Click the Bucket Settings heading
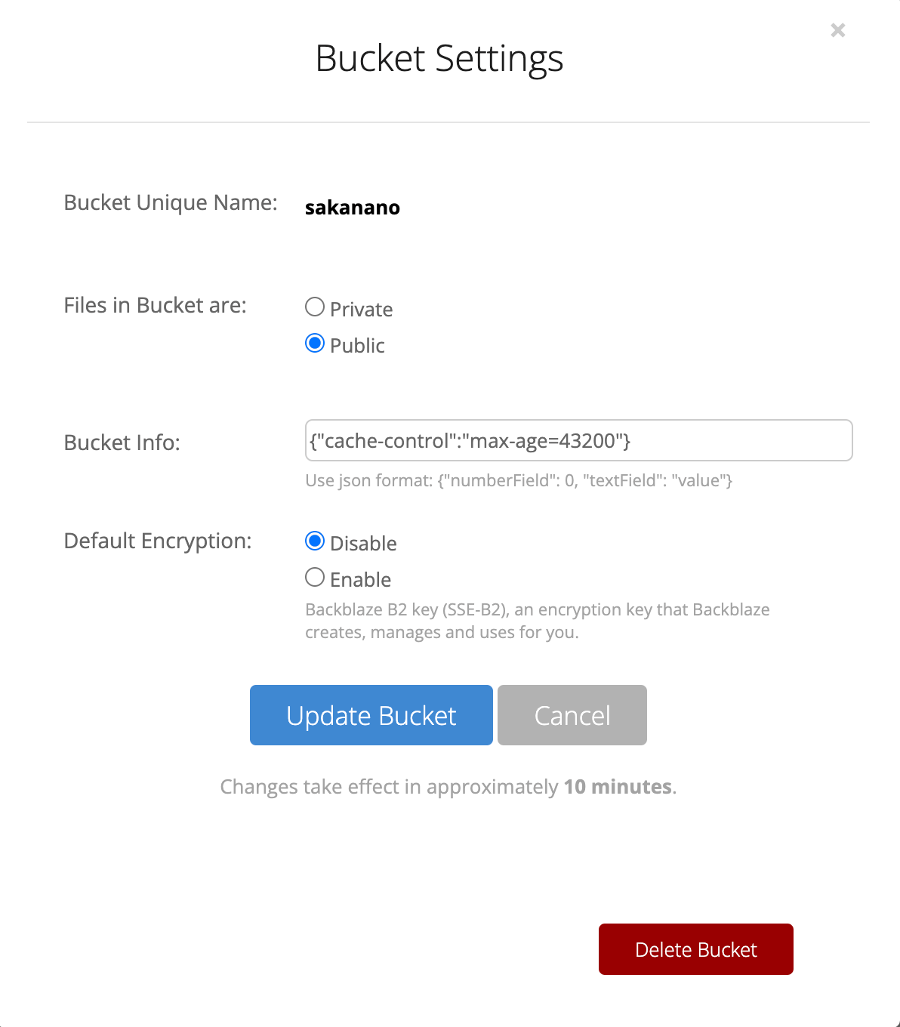The width and height of the screenshot is (900, 1027). point(439,59)
